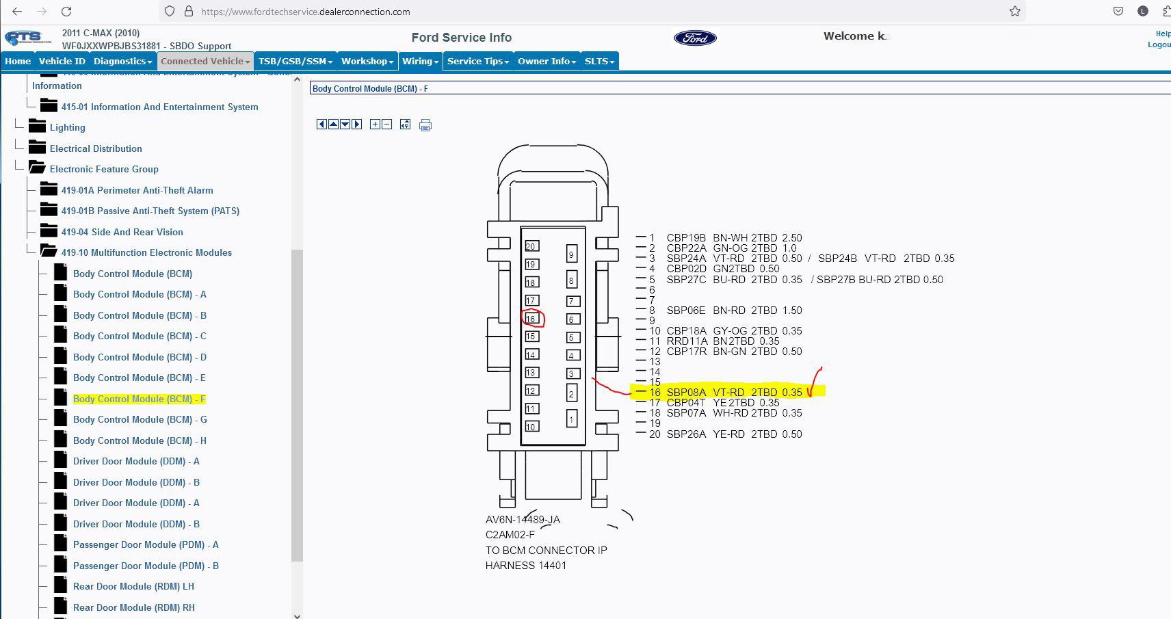Image resolution: width=1171 pixels, height=619 pixels.
Task: Open Rear Door Module (RDM) RH
Action: pyautogui.click(x=134, y=607)
